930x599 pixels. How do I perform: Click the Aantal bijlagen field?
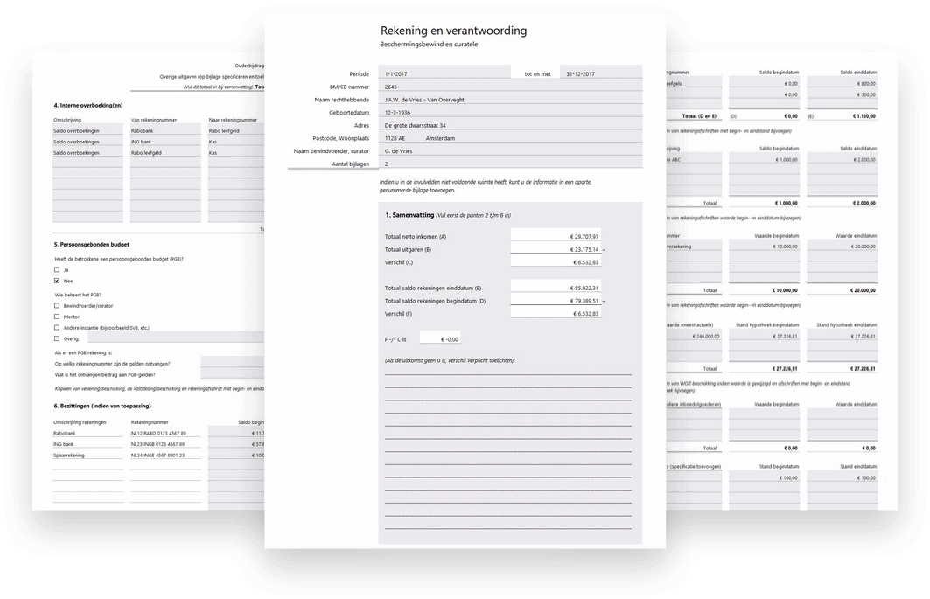[511, 164]
